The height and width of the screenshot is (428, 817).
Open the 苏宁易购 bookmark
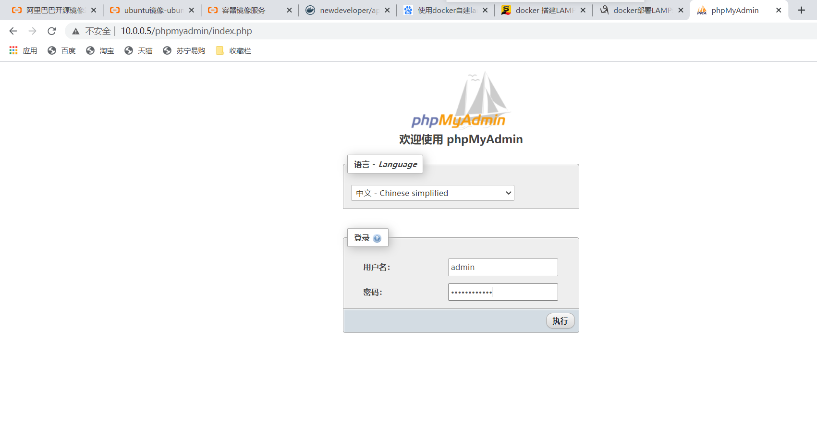[184, 50]
